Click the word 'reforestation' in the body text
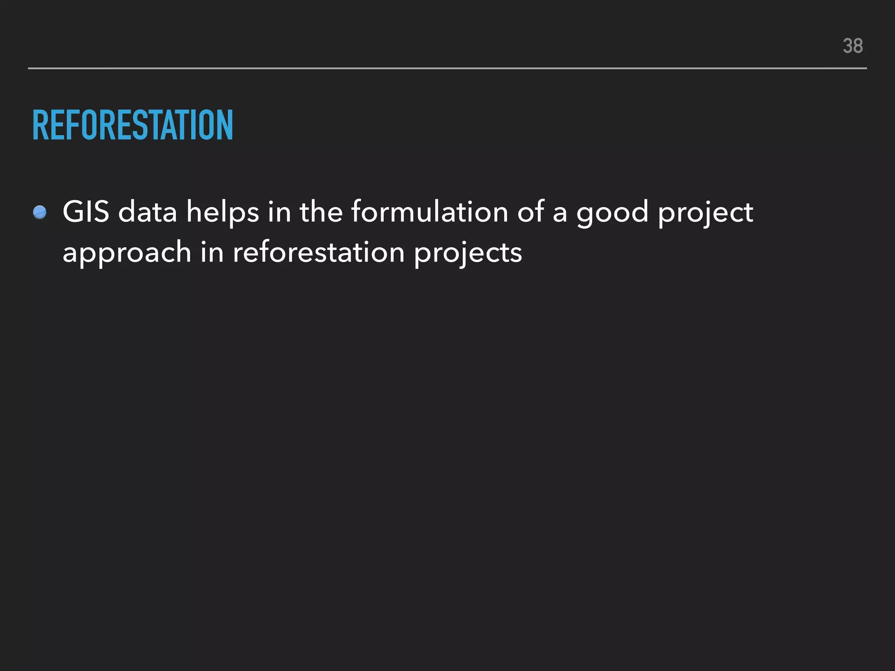The width and height of the screenshot is (895, 671). 319,252
